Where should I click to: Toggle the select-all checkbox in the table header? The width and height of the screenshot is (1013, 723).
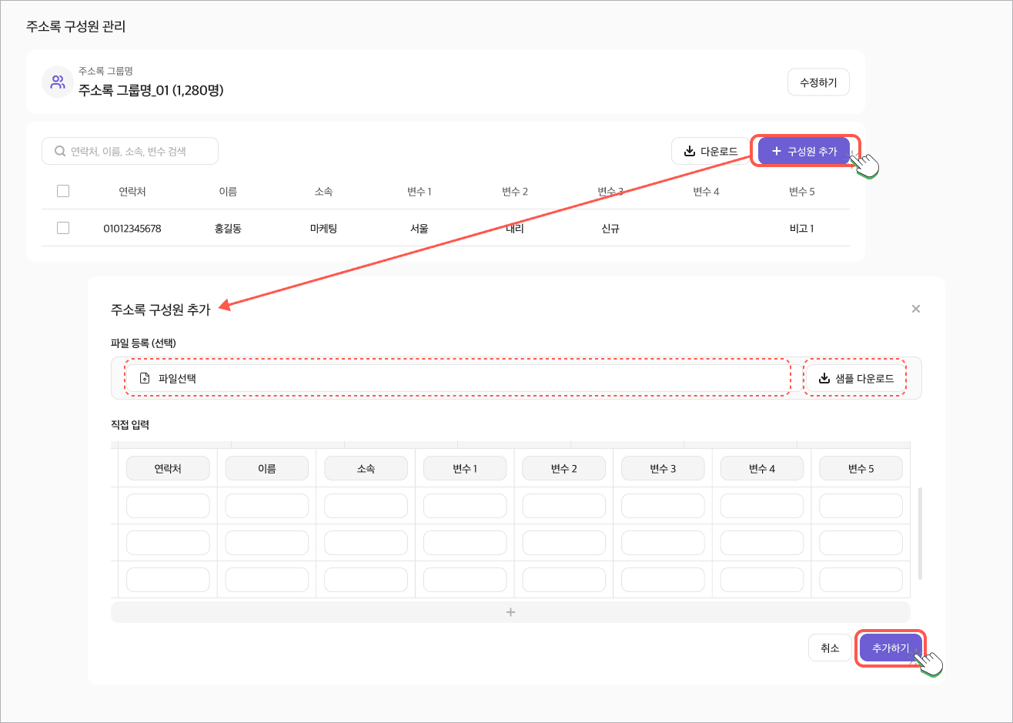coord(63,191)
